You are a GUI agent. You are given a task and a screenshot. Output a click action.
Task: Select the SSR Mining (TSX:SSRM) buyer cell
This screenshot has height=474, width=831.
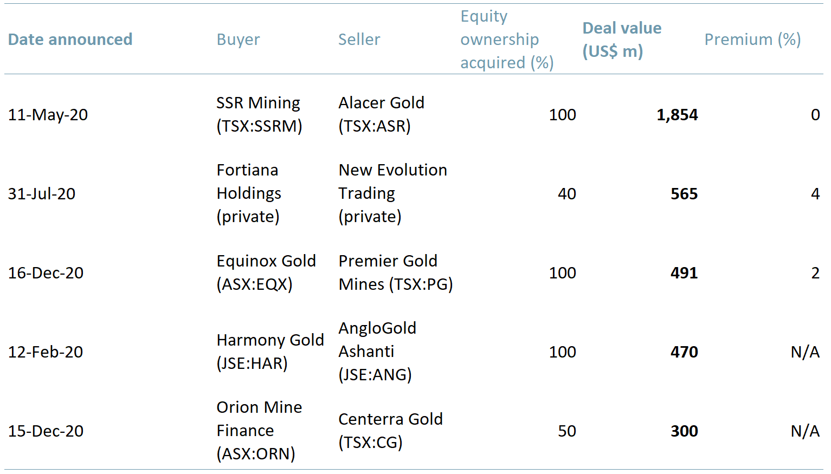[x=259, y=114]
